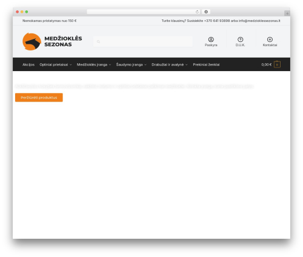The image size is (303, 257).
Task: Click the Peržiūrėti produktus button
Action: click(39, 97)
